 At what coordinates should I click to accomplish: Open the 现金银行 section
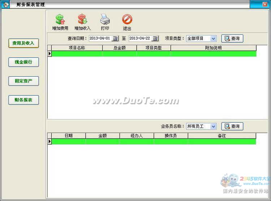(23, 62)
